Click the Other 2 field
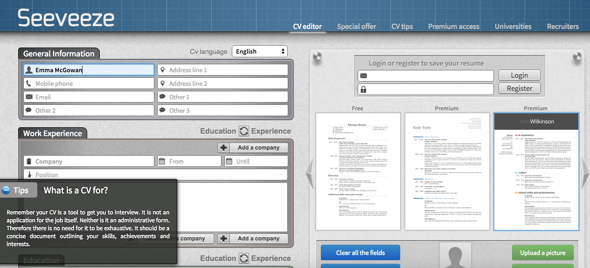Image resolution: width=590 pixels, height=268 pixels. click(89, 110)
